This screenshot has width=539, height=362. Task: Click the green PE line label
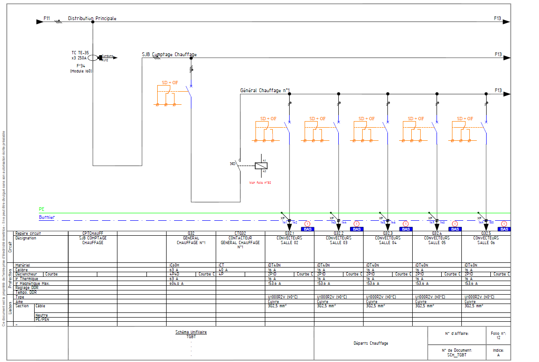[x=42, y=210]
